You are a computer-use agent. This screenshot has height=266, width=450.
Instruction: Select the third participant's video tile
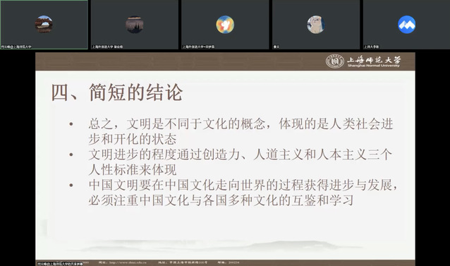point(225,25)
